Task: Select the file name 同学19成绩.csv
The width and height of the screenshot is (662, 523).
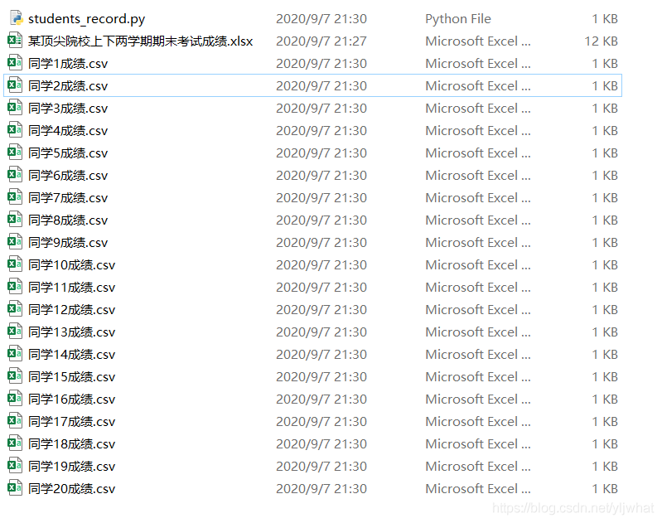Action: click(72, 467)
